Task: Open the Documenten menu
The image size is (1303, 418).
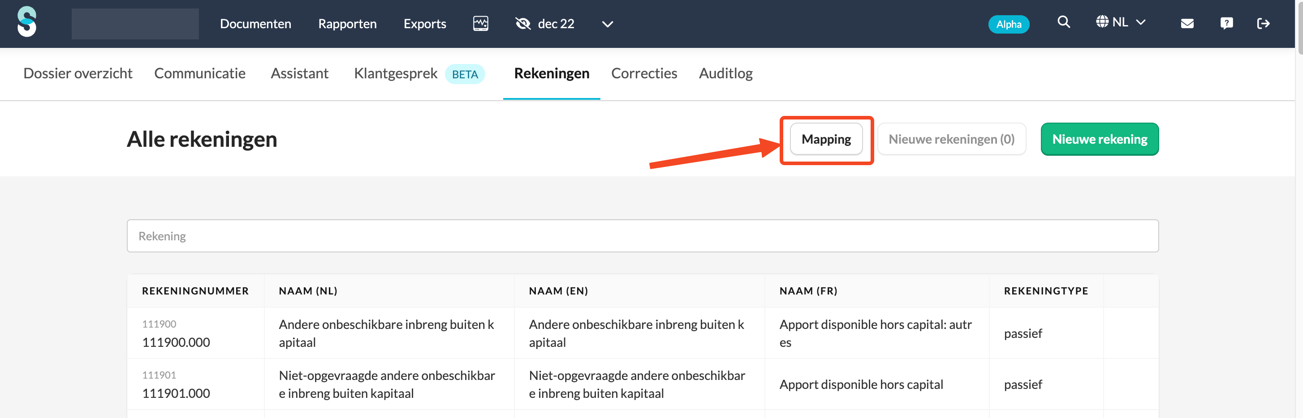Action: (255, 24)
